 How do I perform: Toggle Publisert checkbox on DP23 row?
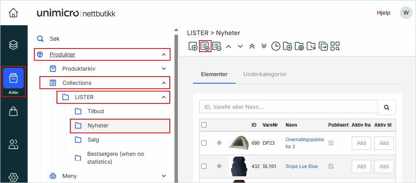[331, 143]
